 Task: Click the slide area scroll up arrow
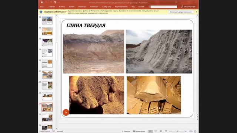197,16
